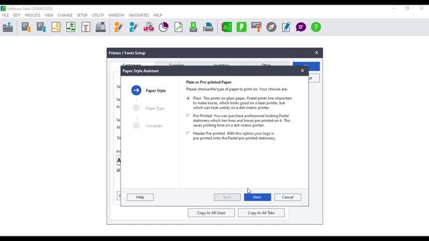
Task: Restore down the Software Sales main window
Action: coord(407,9)
